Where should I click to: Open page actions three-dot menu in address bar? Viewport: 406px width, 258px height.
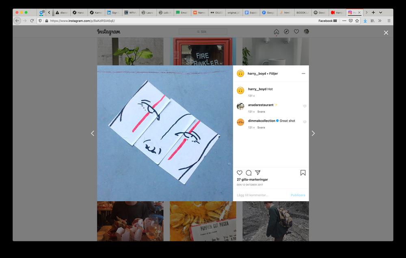[x=344, y=21]
